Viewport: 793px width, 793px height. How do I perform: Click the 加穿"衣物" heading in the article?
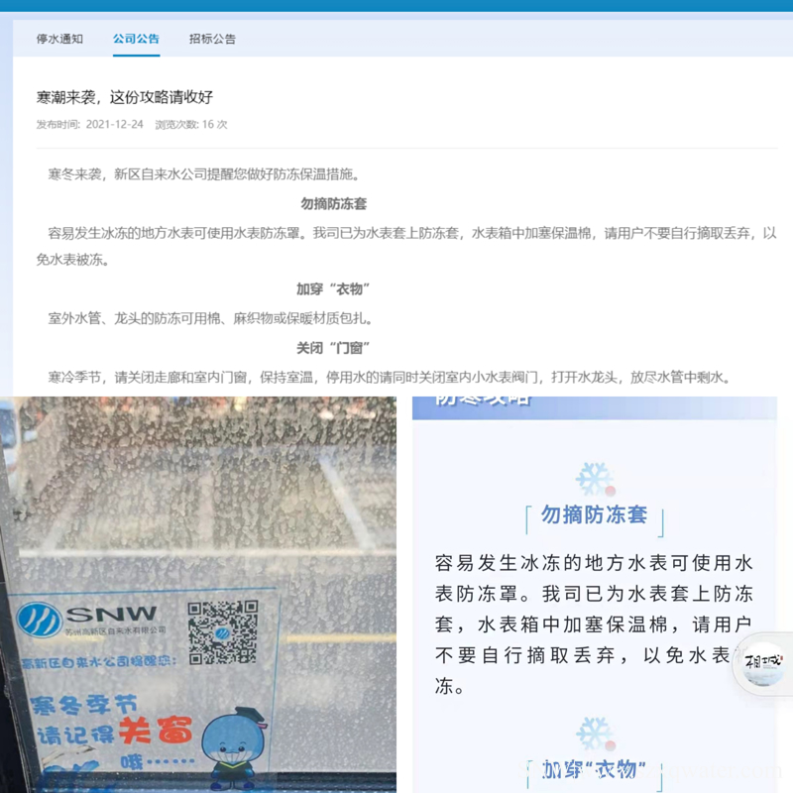click(x=333, y=289)
